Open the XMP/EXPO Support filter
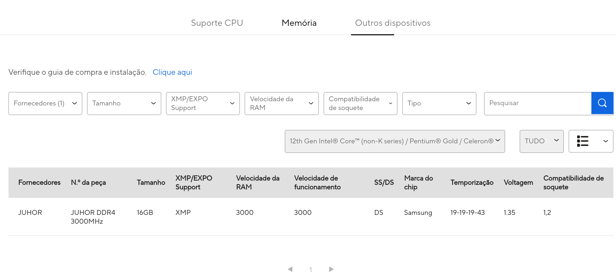This screenshot has width=616, height=272. point(203,104)
